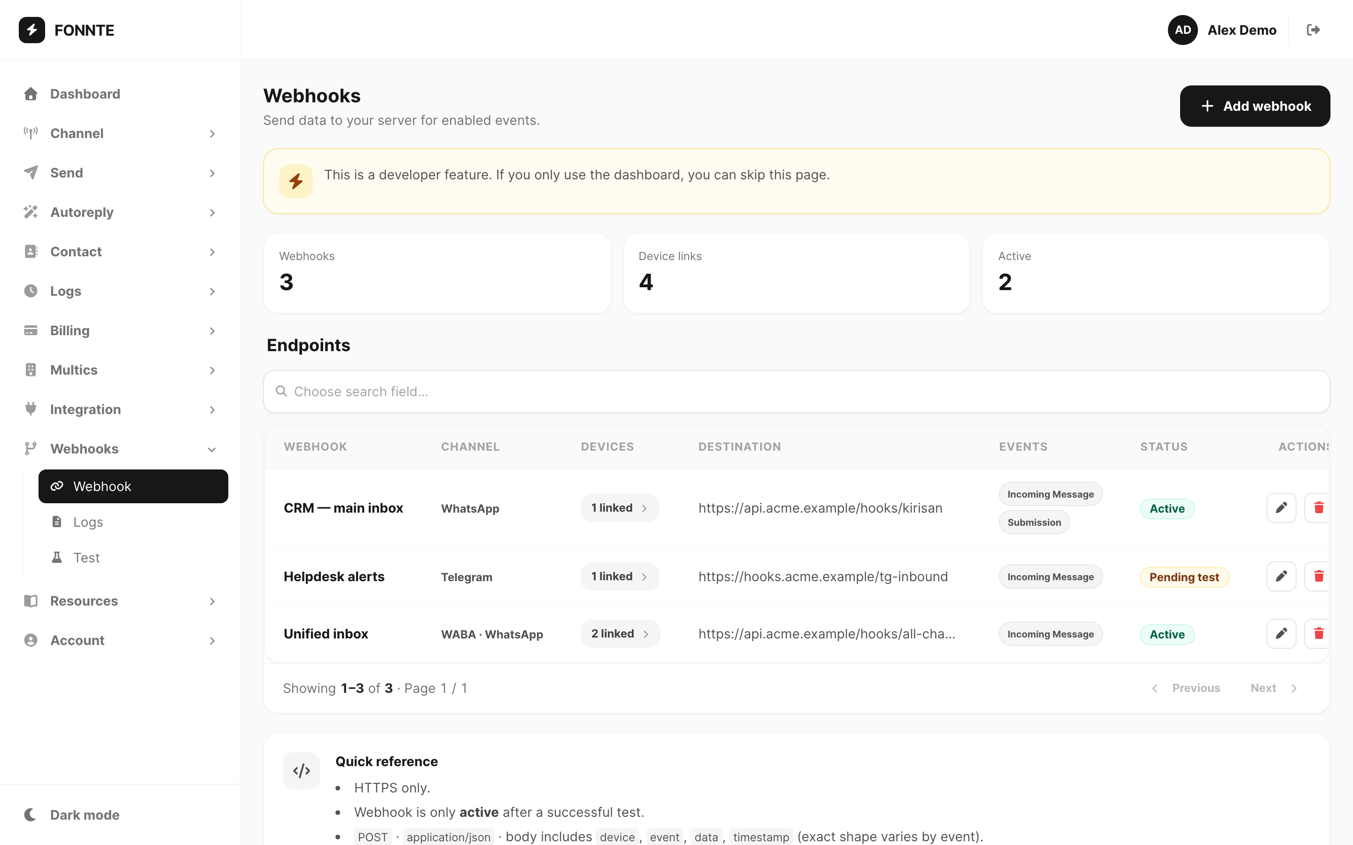Click the FONNTE lightning logo icon
The image size is (1353, 845).
coord(32,30)
